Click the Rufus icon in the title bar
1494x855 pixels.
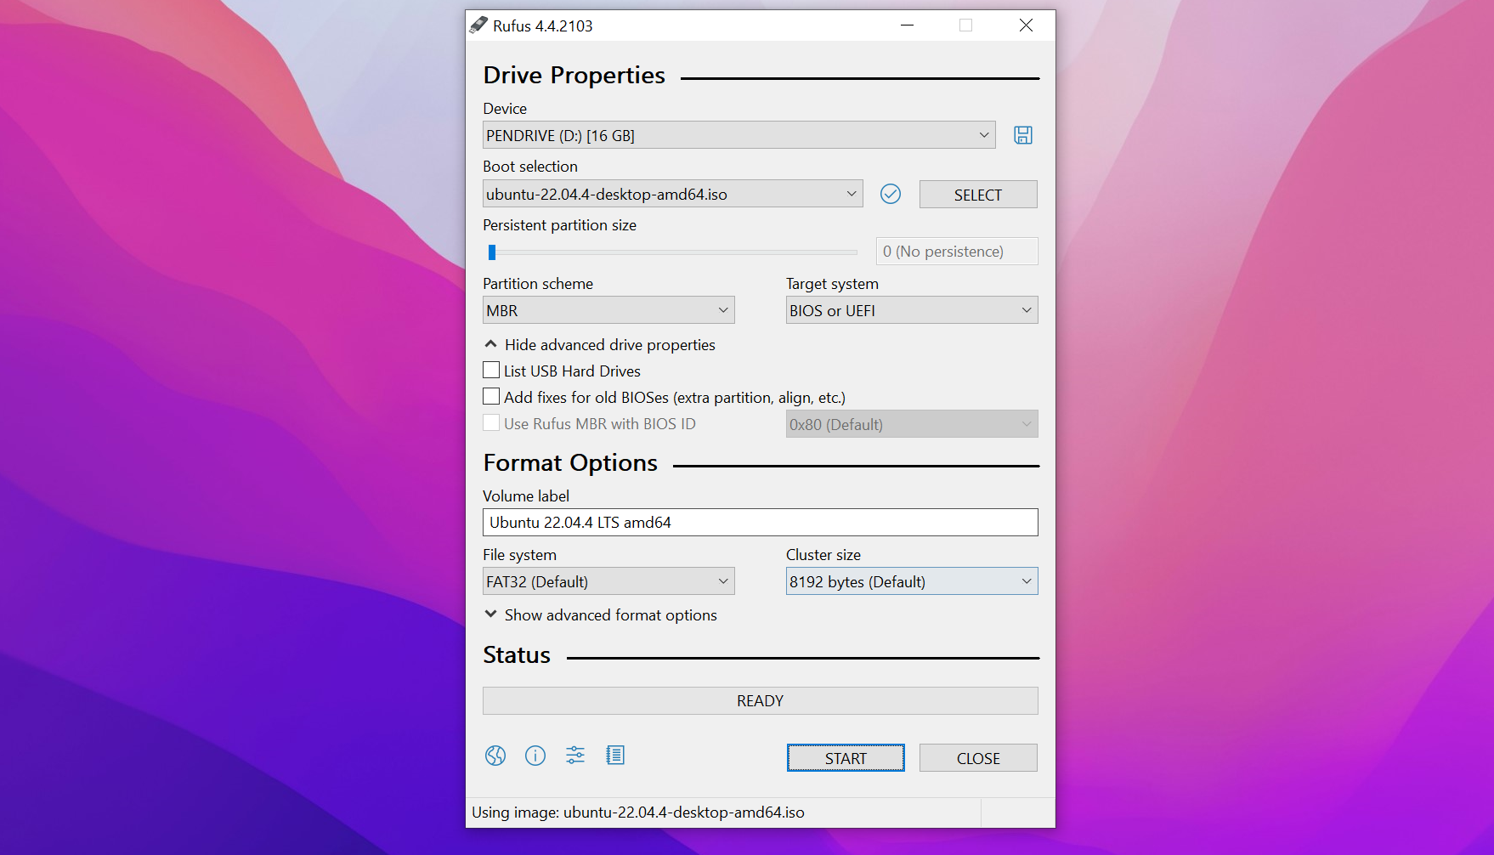tap(479, 25)
